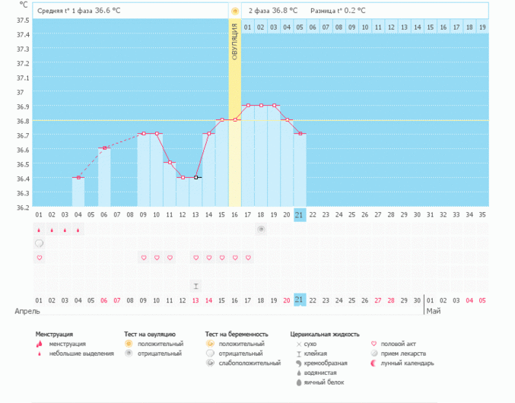This screenshot has height=403, width=515.
Task: Click the menstruation drop icon on day 04
Action: click(78, 230)
